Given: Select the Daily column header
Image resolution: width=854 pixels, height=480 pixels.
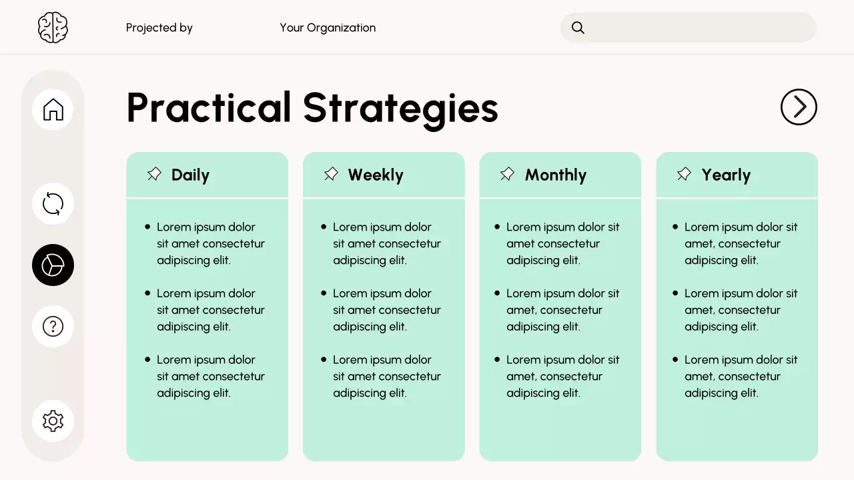Looking at the screenshot, I should pyautogui.click(x=190, y=175).
